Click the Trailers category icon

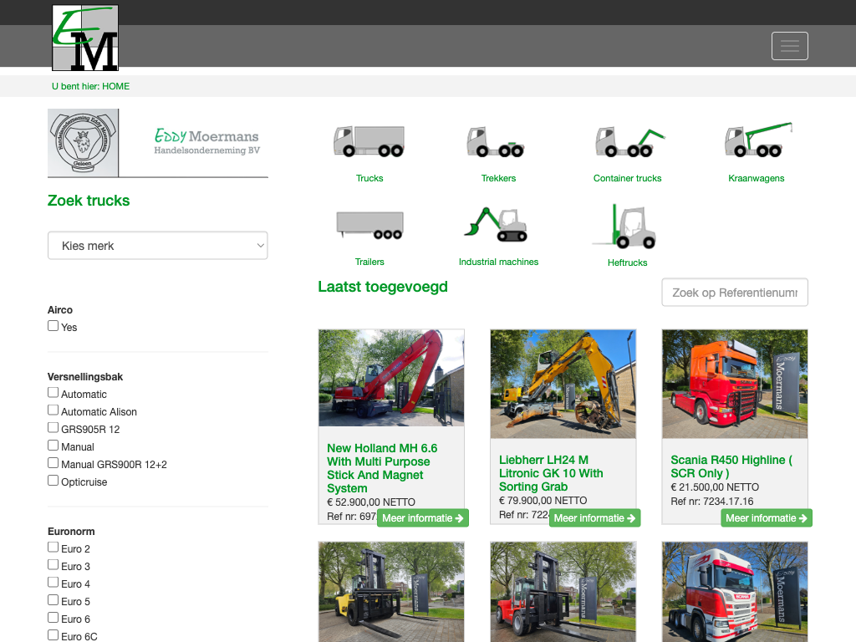369,225
